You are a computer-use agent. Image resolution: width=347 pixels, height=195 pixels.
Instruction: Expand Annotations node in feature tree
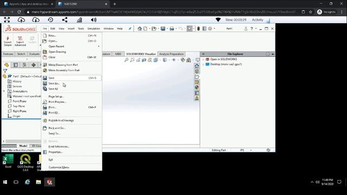click(4, 92)
